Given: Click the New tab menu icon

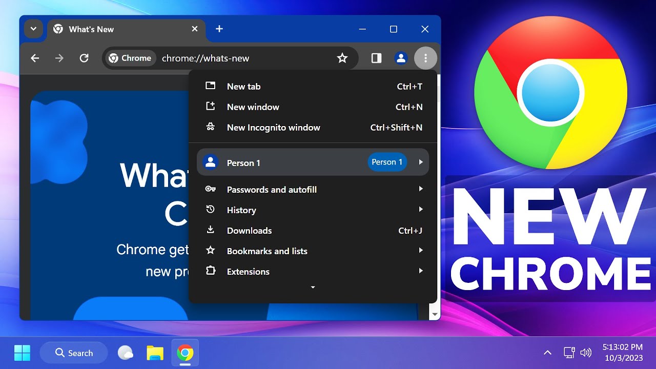Looking at the screenshot, I should pos(210,86).
